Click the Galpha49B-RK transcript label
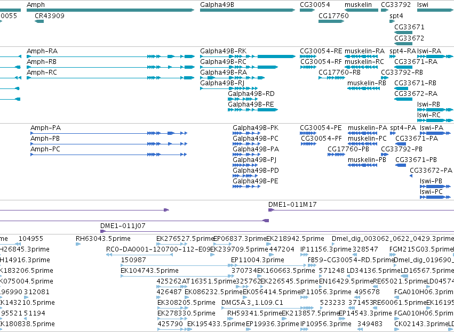454x332 pixels. pyautogui.click(x=223, y=51)
